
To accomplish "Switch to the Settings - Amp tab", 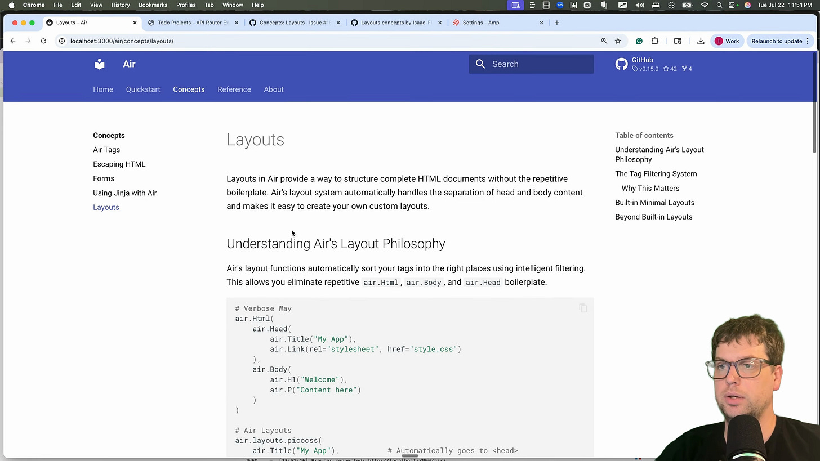I will click(x=480, y=23).
